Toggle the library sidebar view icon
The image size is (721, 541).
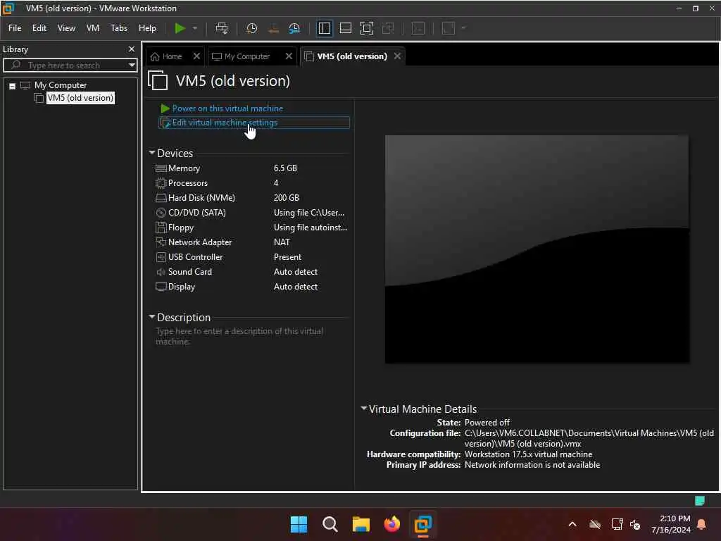pos(324,28)
